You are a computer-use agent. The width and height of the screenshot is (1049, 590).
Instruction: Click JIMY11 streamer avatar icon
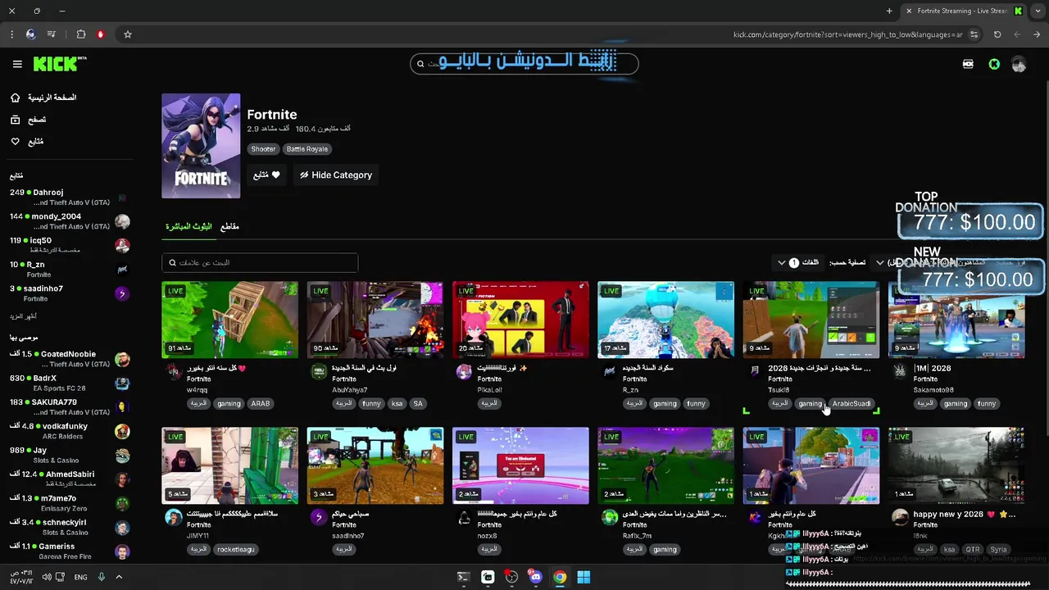[173, 517]
